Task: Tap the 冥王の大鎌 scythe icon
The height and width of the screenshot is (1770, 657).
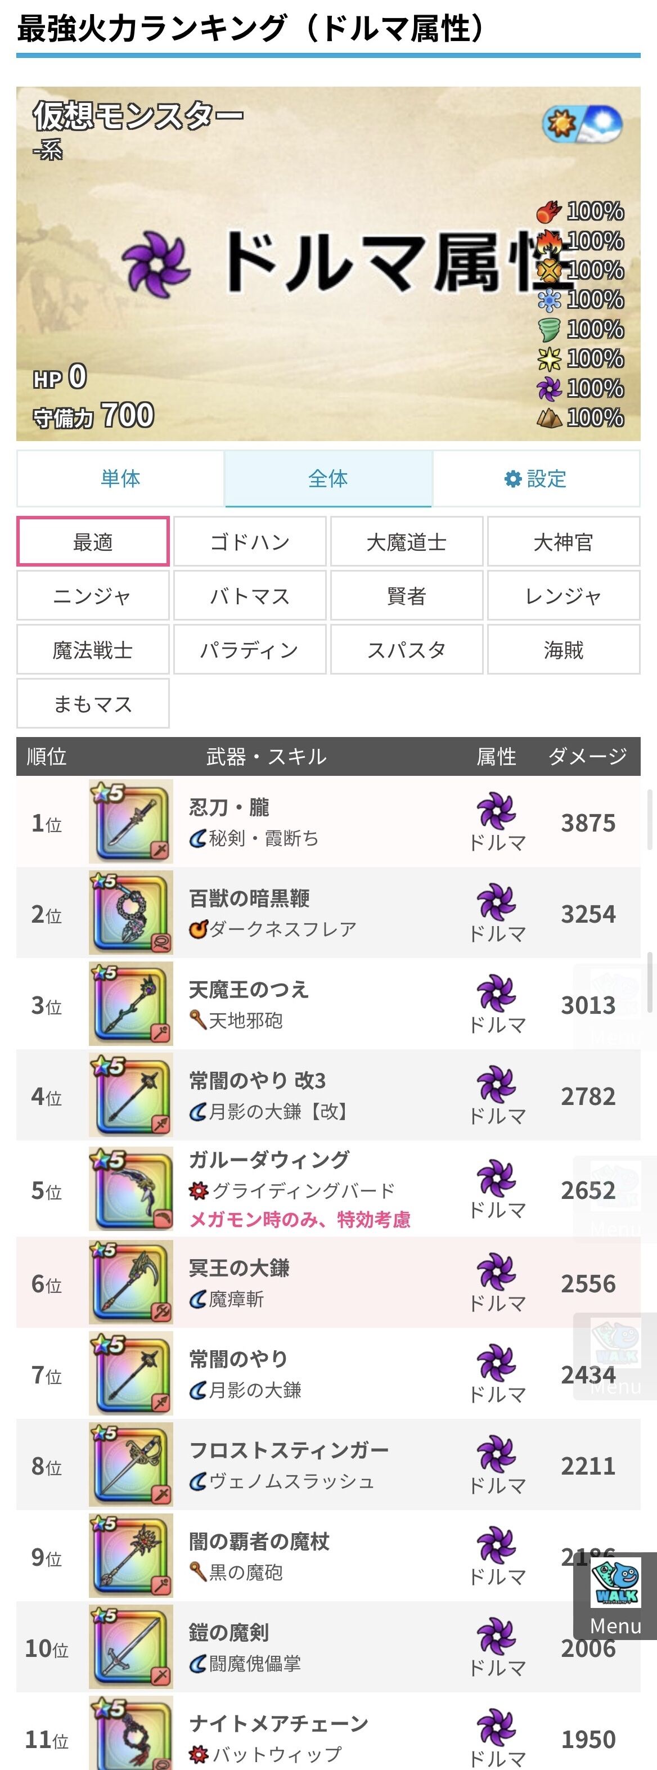Action: pos(130,1282)
